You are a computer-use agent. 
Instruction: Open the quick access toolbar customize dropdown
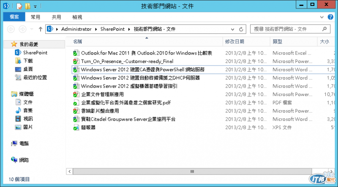[x=35, y=7]
